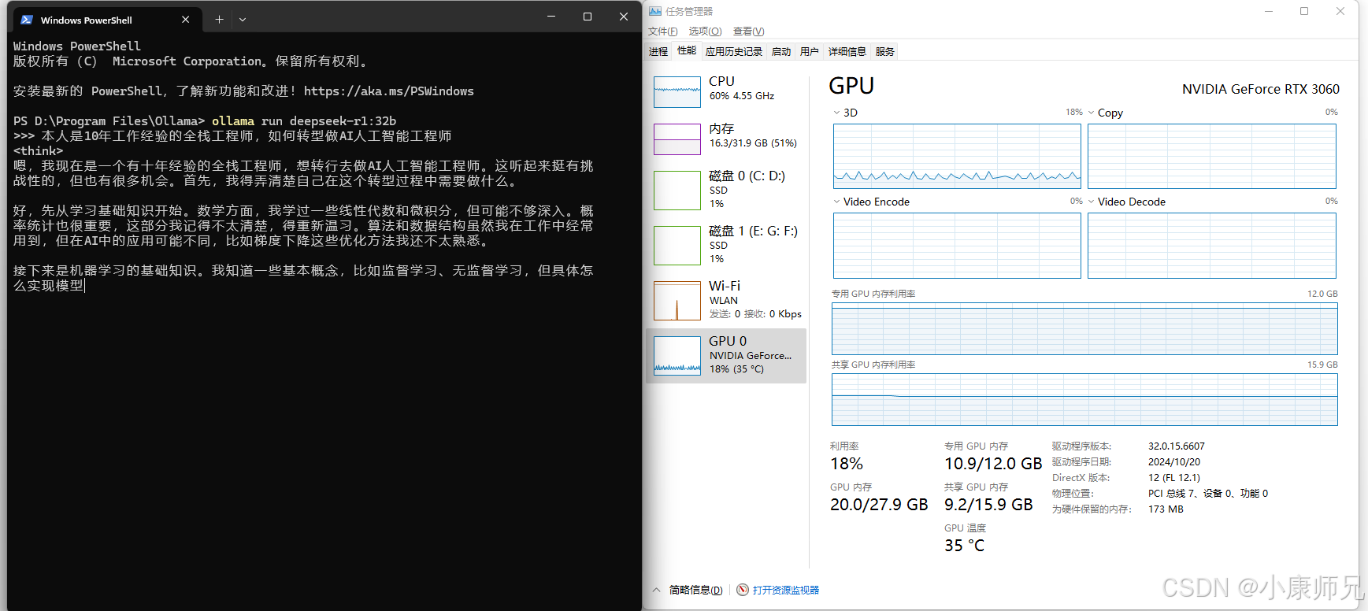Click the <think> line in PowerShell
This screenshot has height=611, width=1368.
pyautogui.click(x=38, y=151)
